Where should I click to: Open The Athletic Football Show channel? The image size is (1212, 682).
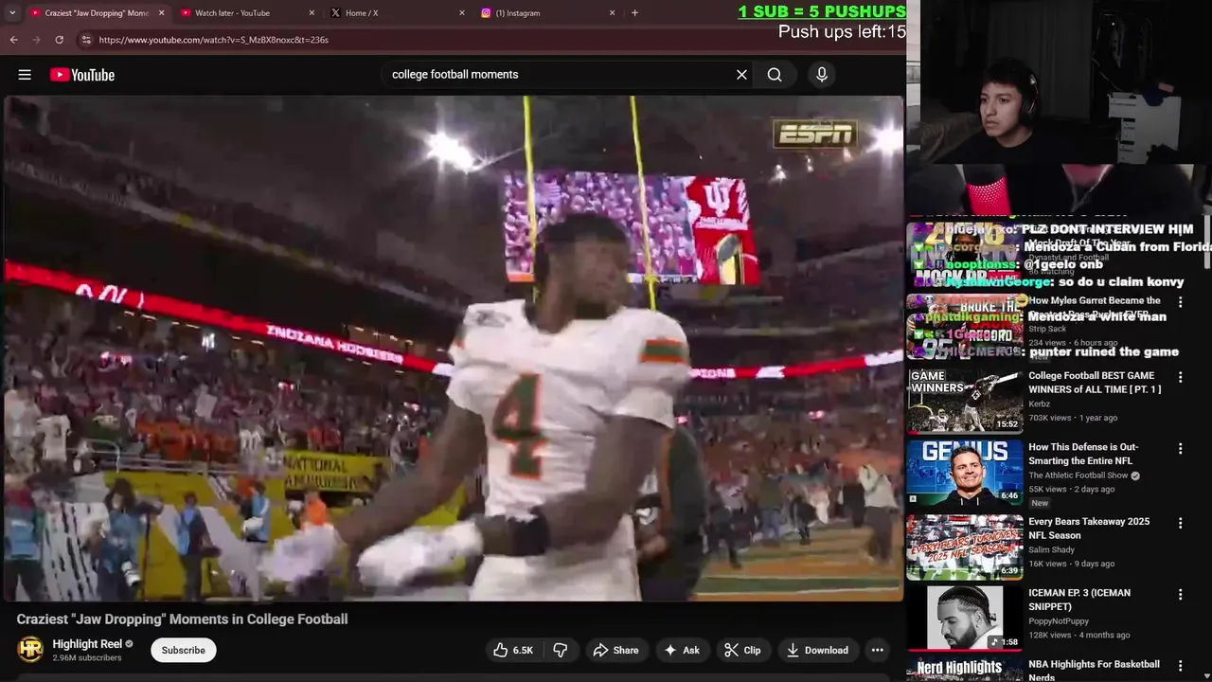click(x=1078, y=476)
